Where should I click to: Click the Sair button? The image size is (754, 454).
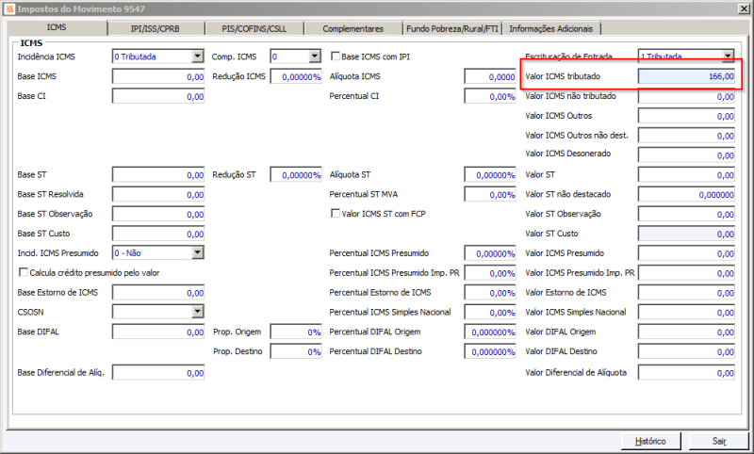[x=719, y=441]
